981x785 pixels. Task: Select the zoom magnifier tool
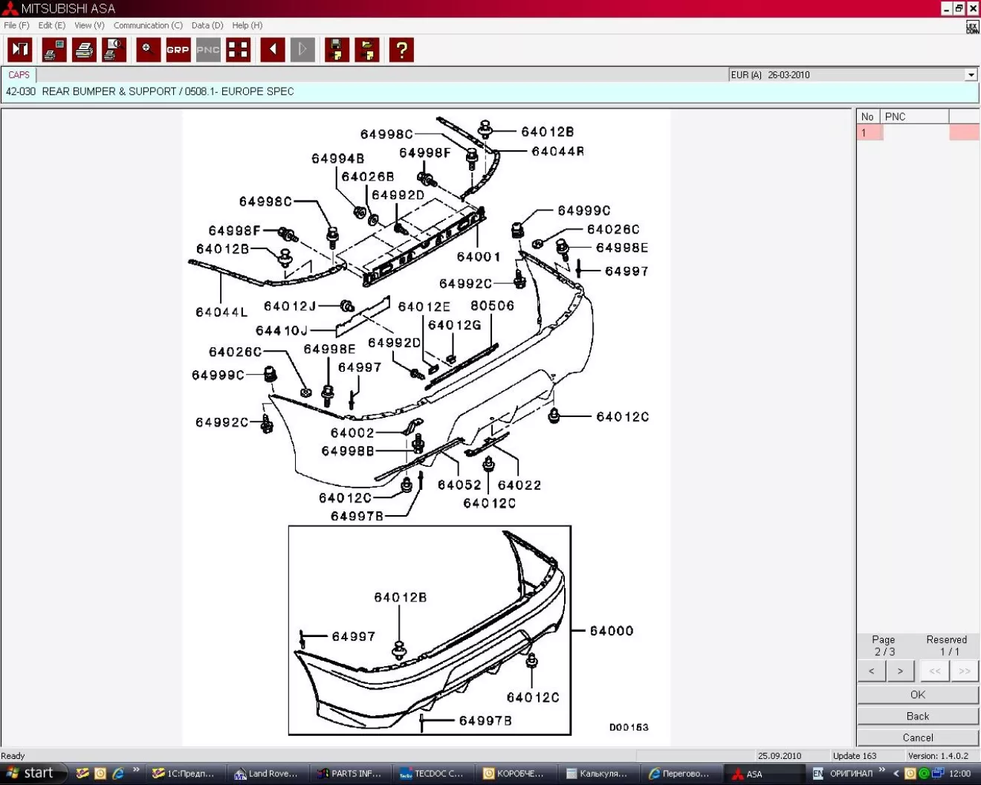point(148,50)
